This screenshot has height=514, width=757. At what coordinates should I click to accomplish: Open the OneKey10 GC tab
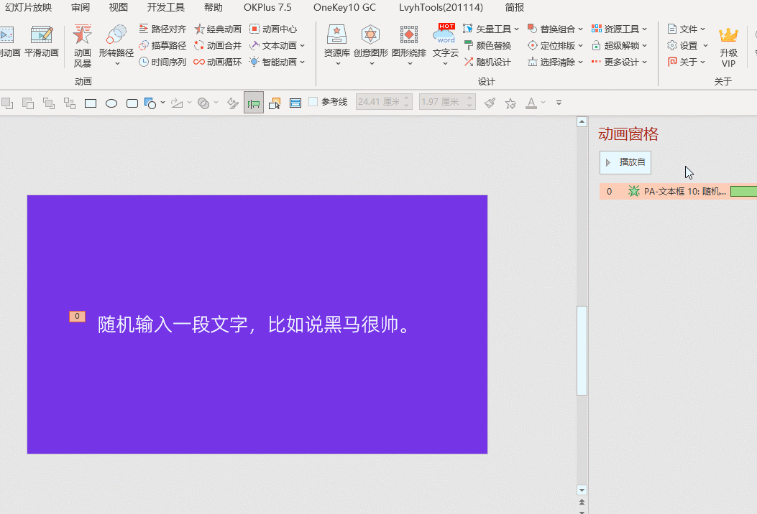pyautogui.click(x=344, y=7)
